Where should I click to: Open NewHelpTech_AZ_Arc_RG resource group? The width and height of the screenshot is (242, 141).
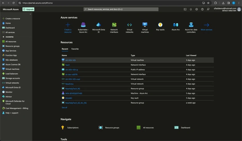(76, 103)
